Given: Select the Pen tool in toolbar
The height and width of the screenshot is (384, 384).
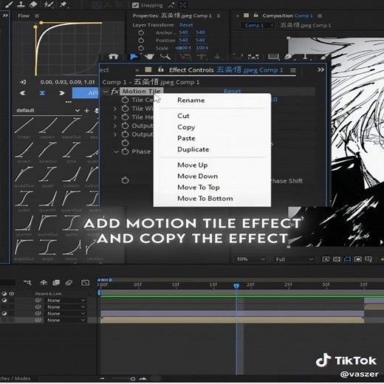Looking at the screenshot, I should click(x=289, y=57).
